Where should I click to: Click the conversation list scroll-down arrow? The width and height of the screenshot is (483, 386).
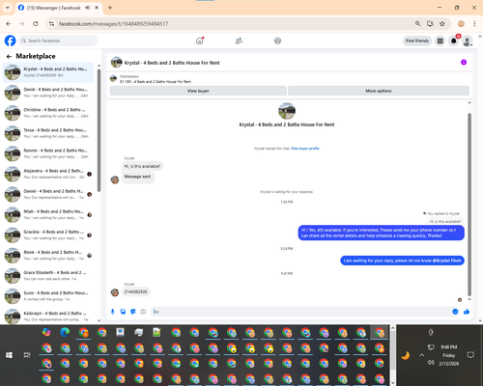99,320
